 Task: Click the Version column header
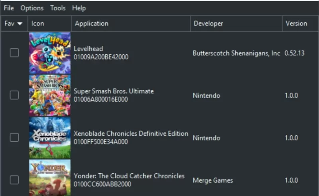(300, 24)
